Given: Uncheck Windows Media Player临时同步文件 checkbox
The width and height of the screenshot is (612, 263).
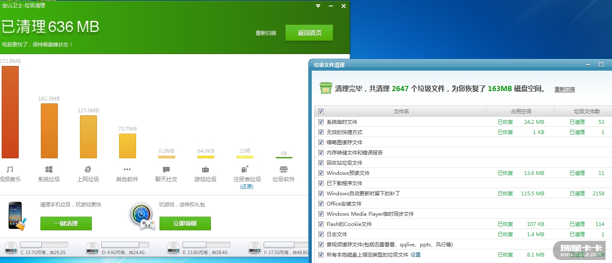Looking at the screenshot, I should [321, 214].
